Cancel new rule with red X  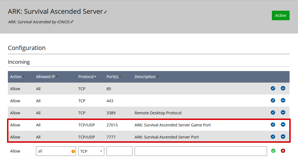(x=283, y=151)
